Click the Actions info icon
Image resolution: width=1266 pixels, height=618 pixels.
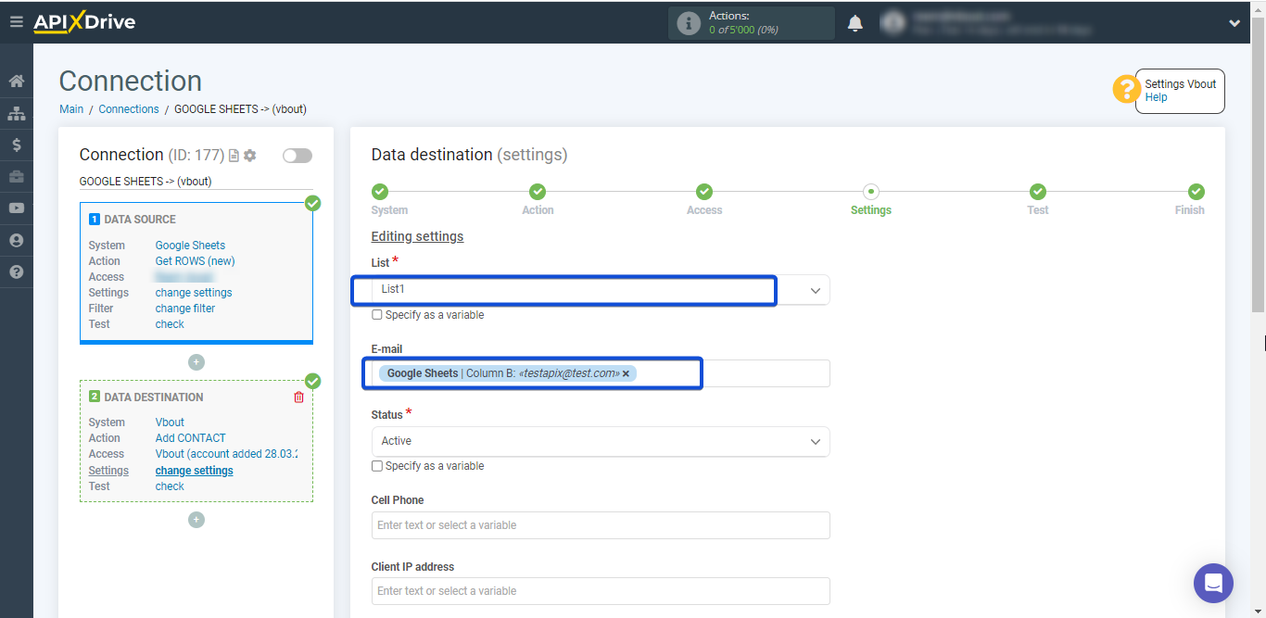click(x=689, y=23)
